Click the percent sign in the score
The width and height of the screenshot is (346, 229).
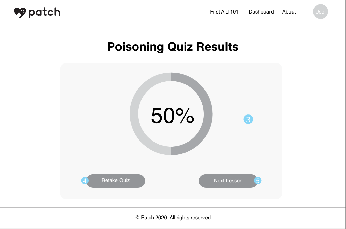185,116
